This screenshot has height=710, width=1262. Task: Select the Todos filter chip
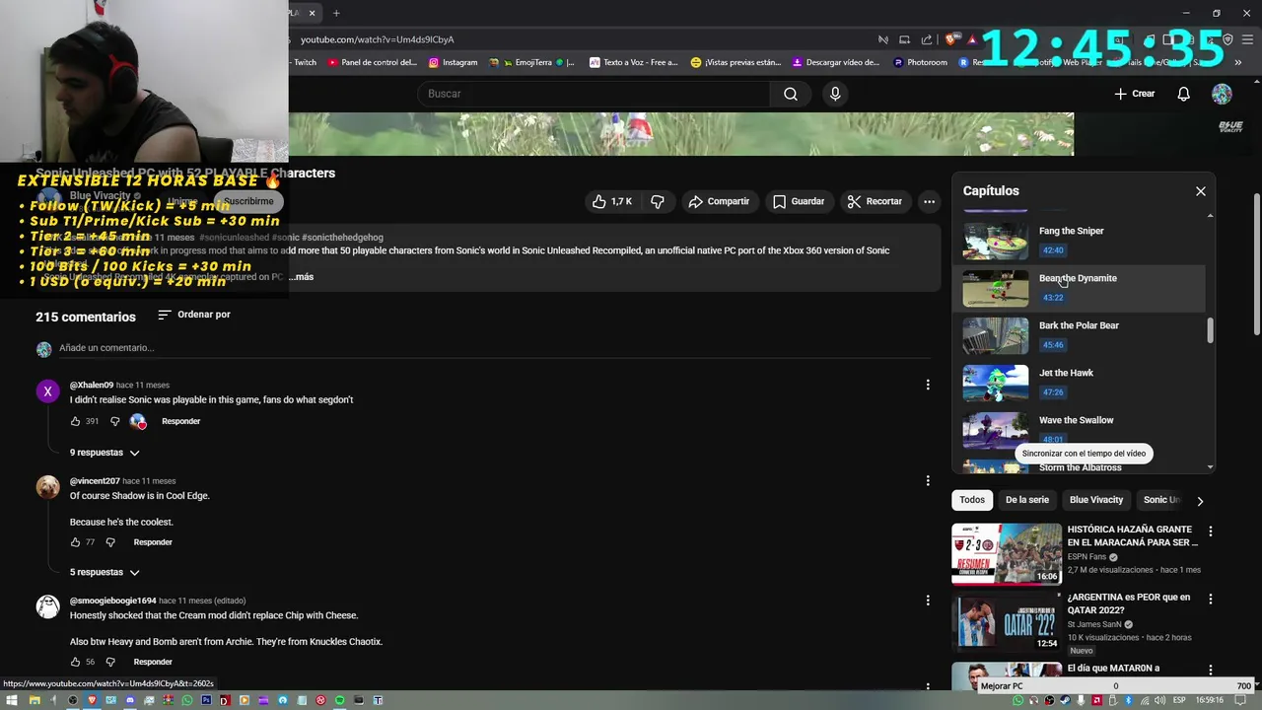tap(972, 500)
